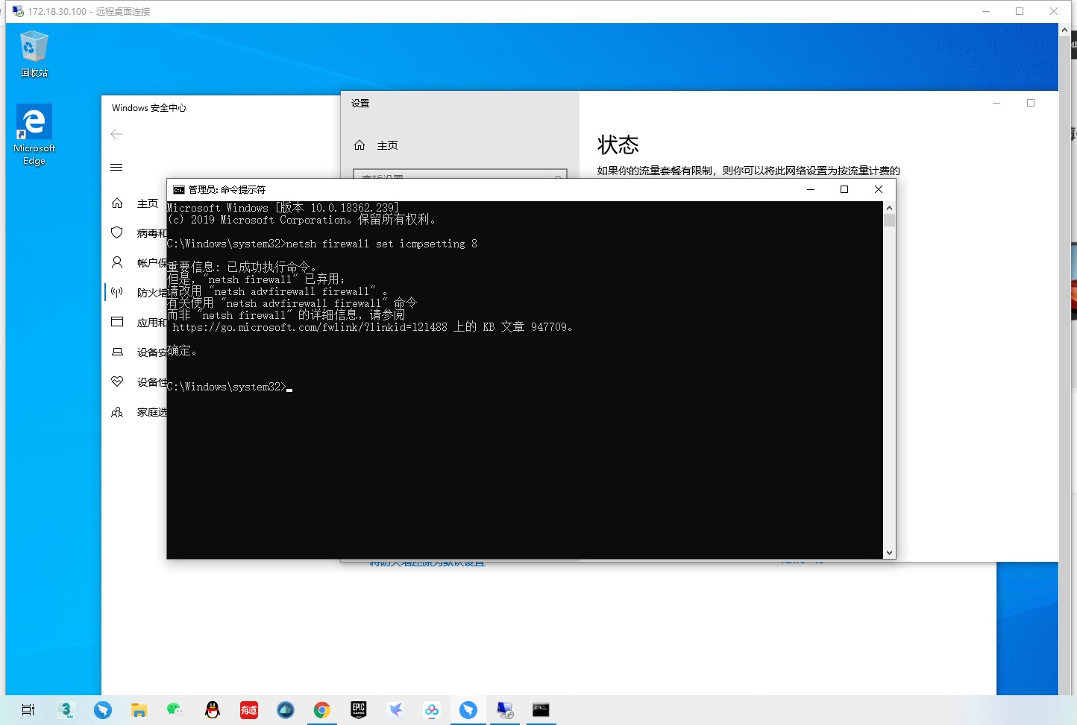1077x725 pixels.
Task: Launch Epic Games from the taskbar
Action: click(359, 710)
